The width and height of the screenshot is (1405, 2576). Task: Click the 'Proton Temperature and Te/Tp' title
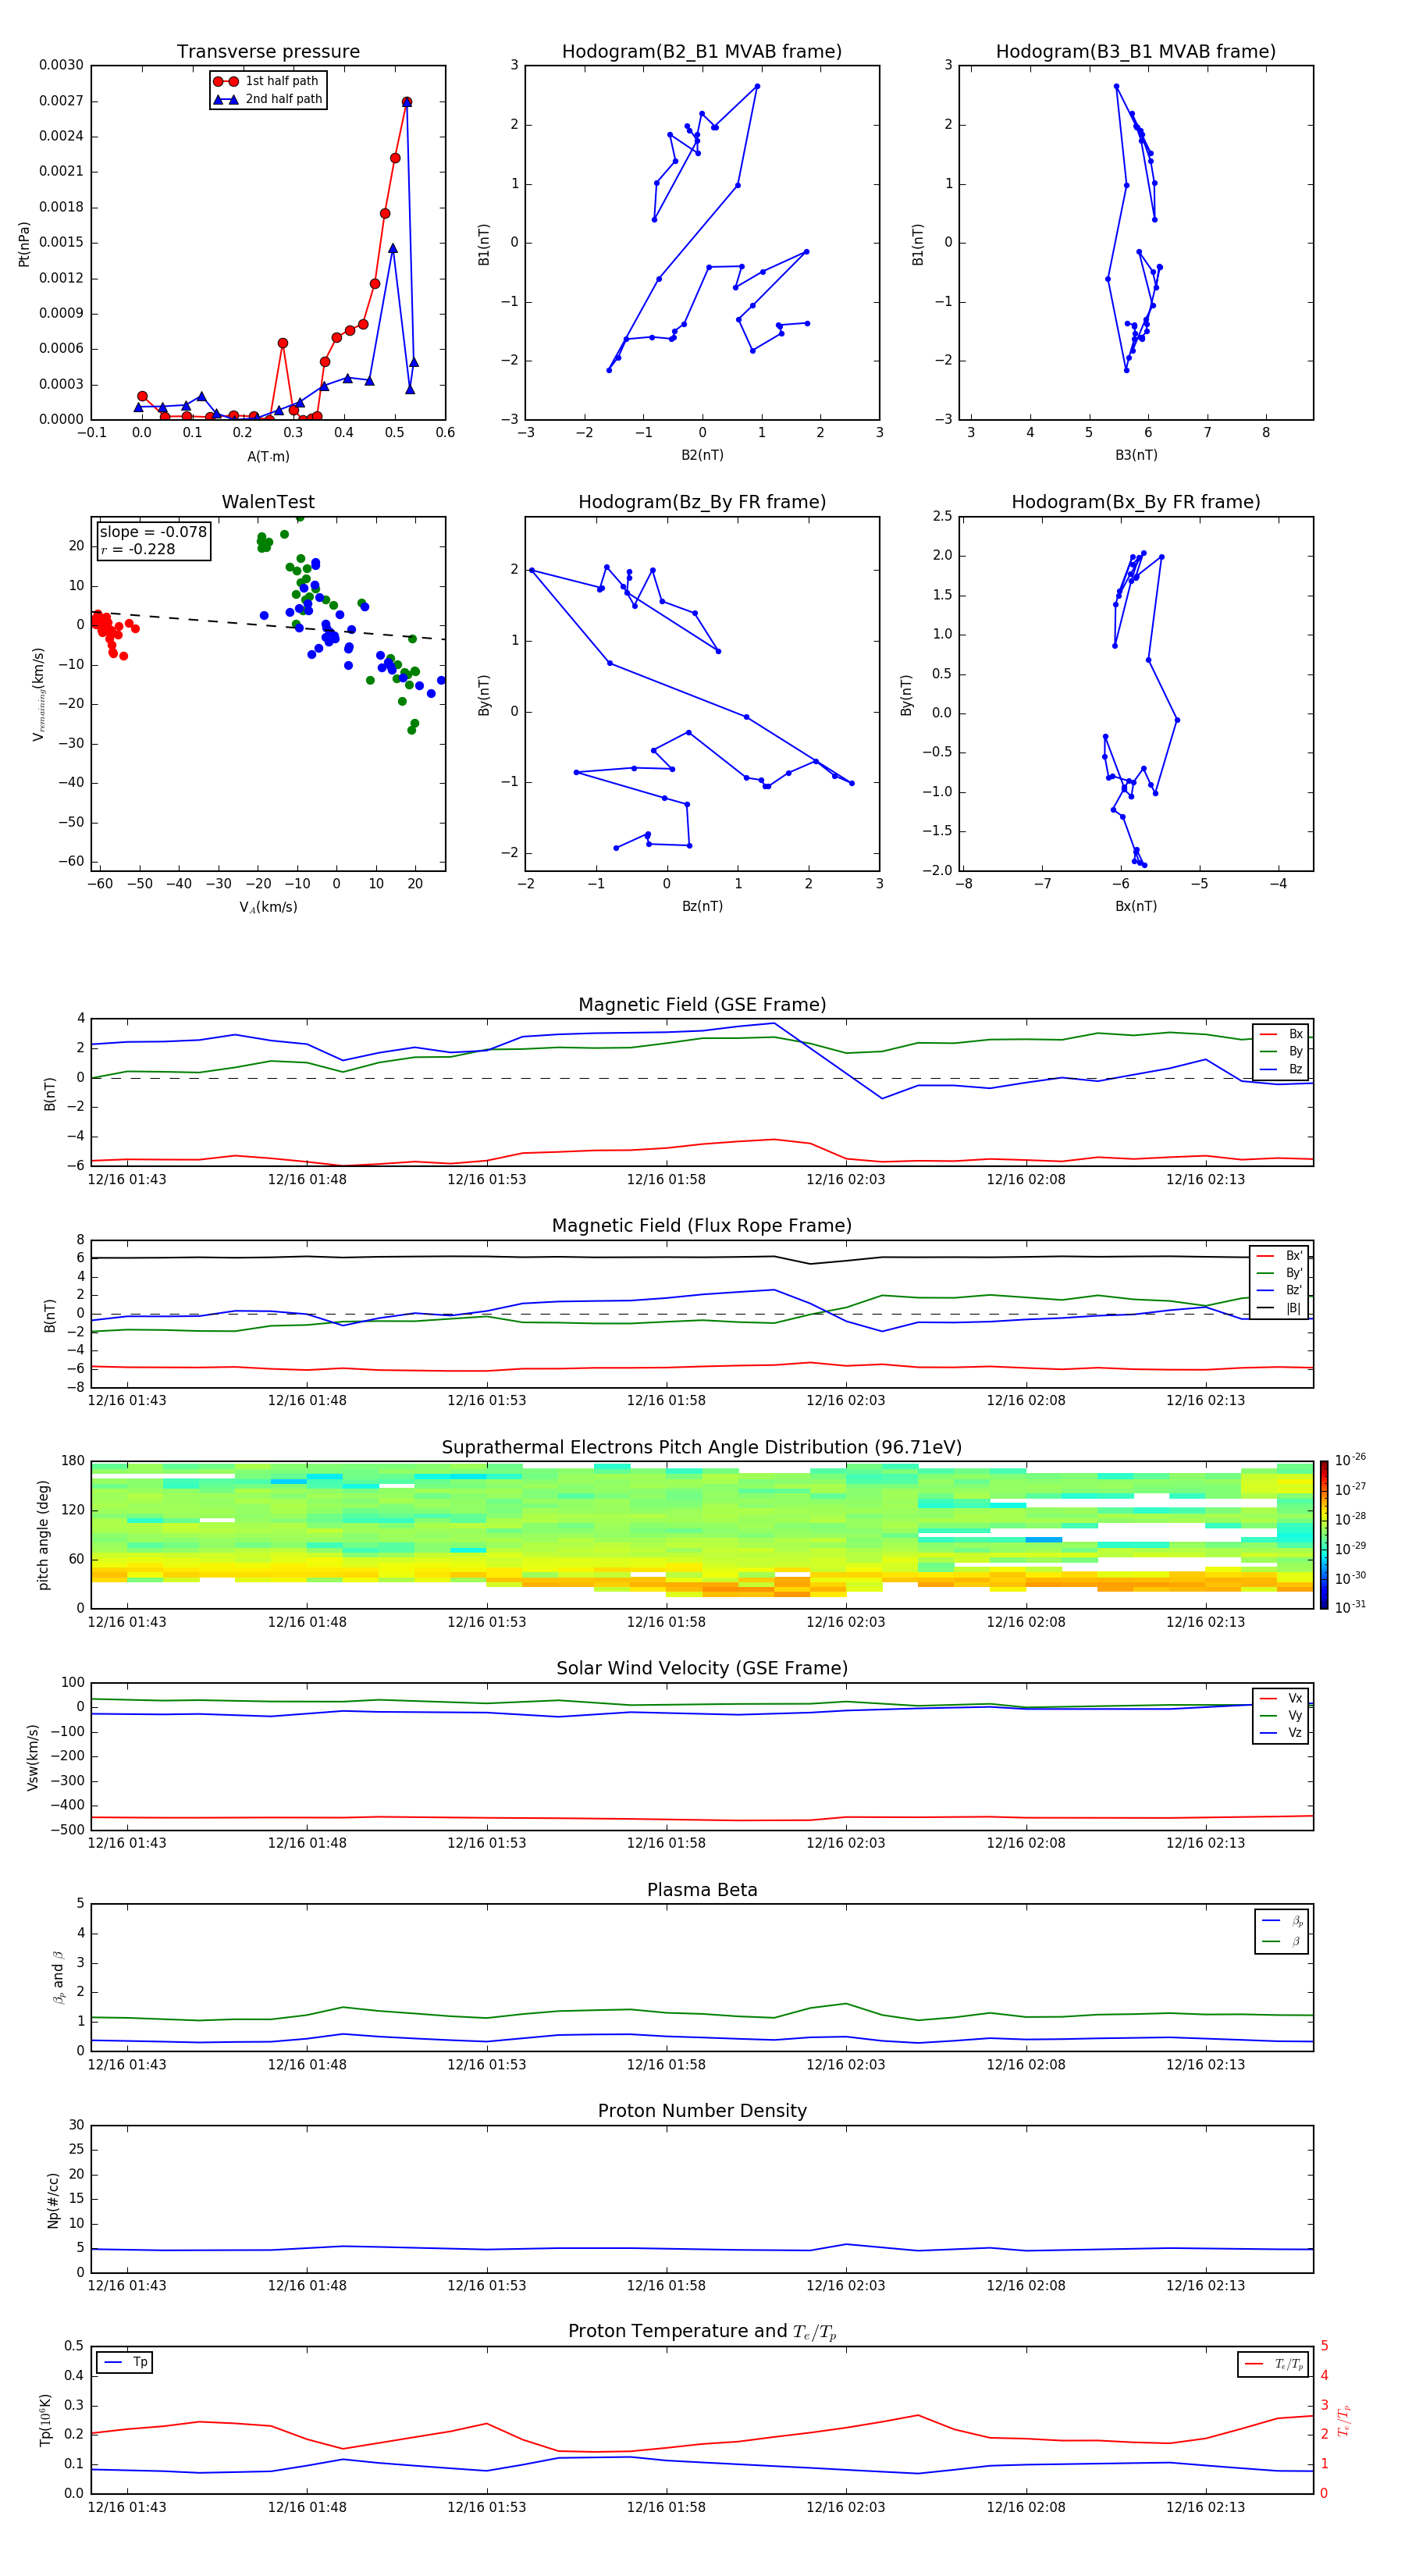[702, 2332]
